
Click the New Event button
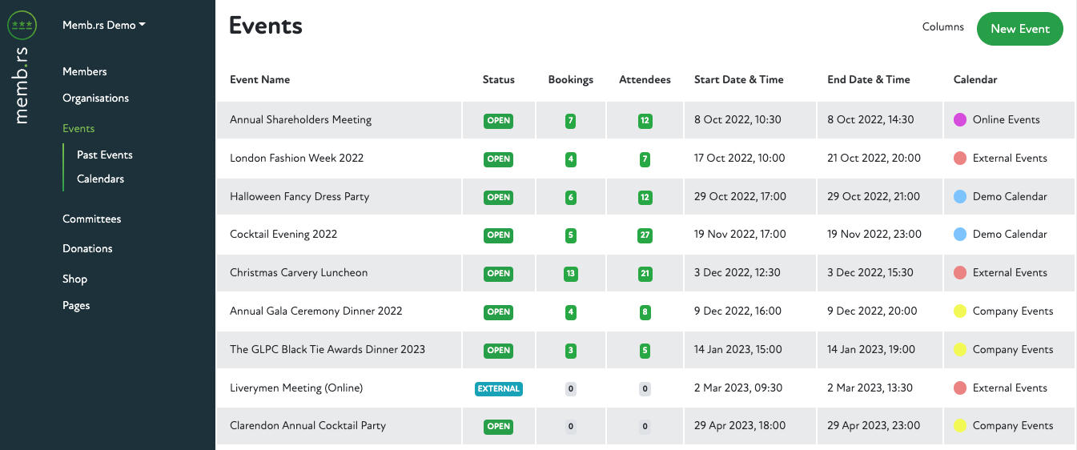pos(1019,29)
